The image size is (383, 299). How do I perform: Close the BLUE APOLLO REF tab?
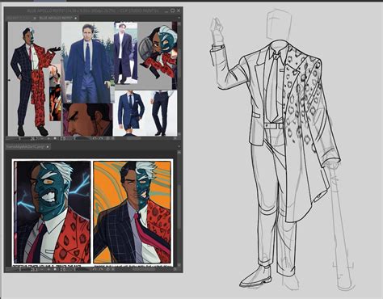click(76, 18)
